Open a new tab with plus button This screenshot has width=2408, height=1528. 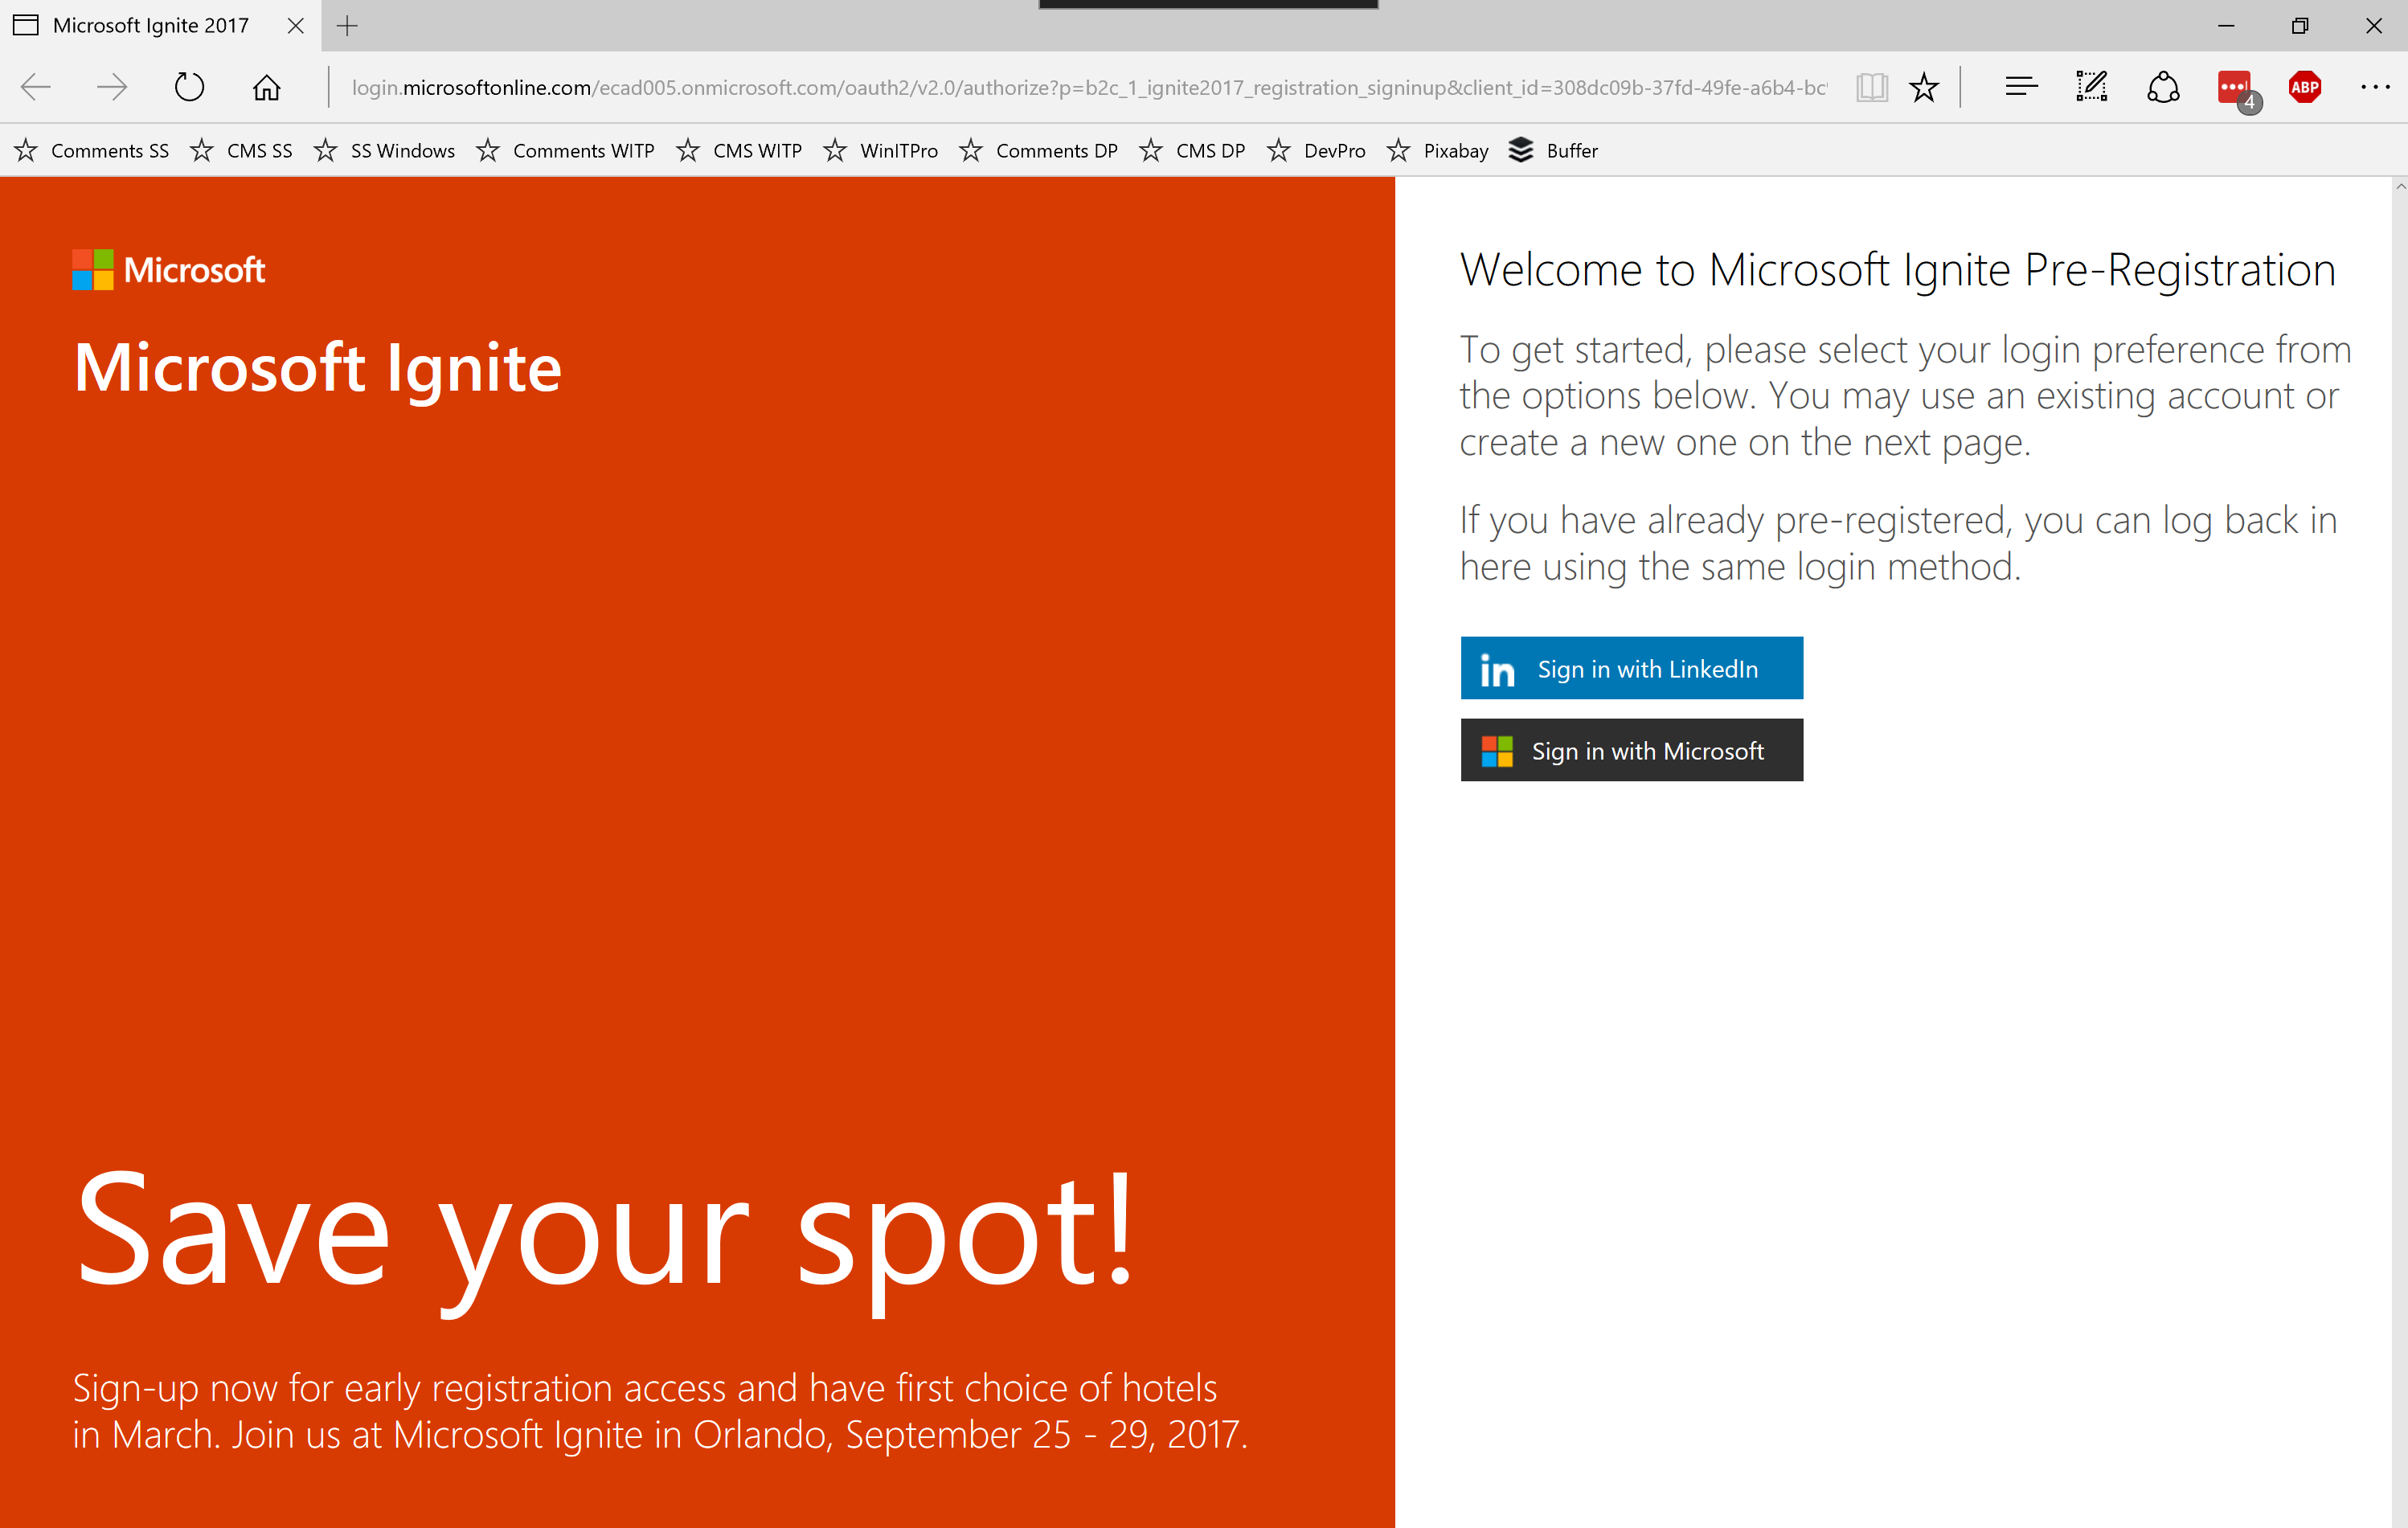coord(347,26)
